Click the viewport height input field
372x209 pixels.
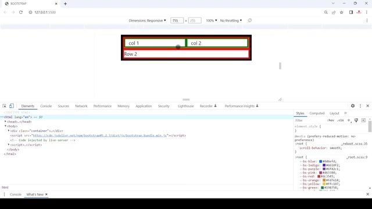coord(195,21)
